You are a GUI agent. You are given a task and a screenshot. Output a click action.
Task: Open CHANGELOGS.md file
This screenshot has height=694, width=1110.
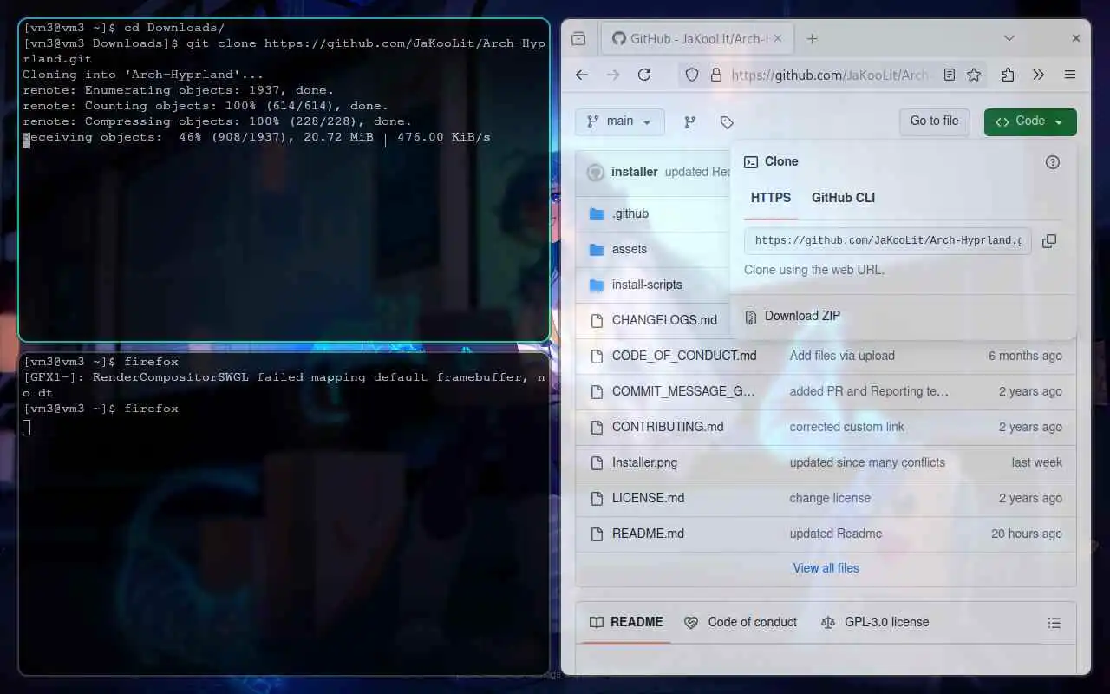pos(664,320)
